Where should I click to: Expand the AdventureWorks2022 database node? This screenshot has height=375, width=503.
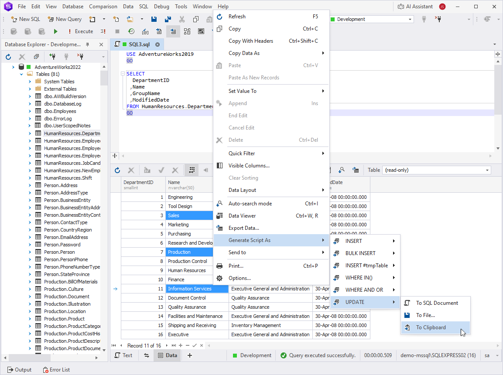coord(13,67)
